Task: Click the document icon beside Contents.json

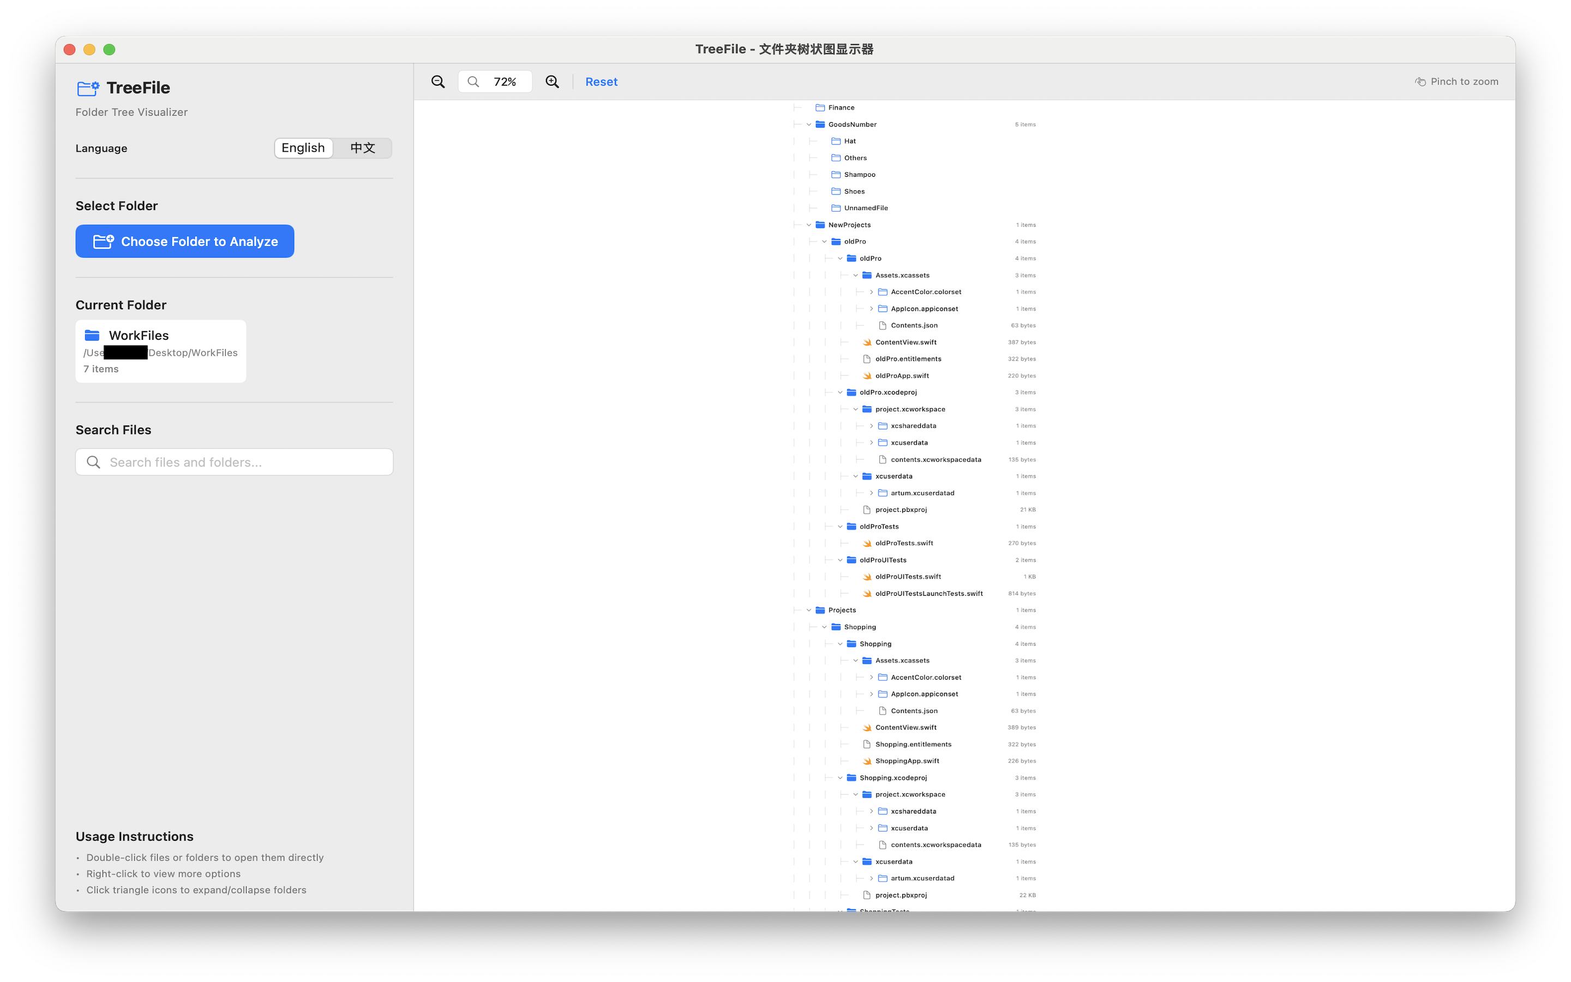Action: [x=883, y=325]
